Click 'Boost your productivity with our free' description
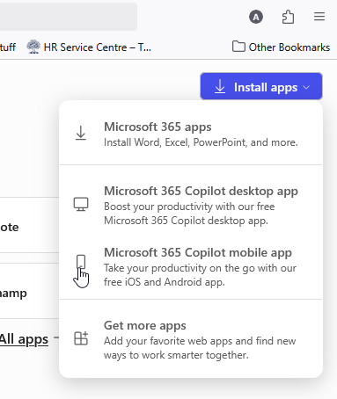 pos(189,207)
